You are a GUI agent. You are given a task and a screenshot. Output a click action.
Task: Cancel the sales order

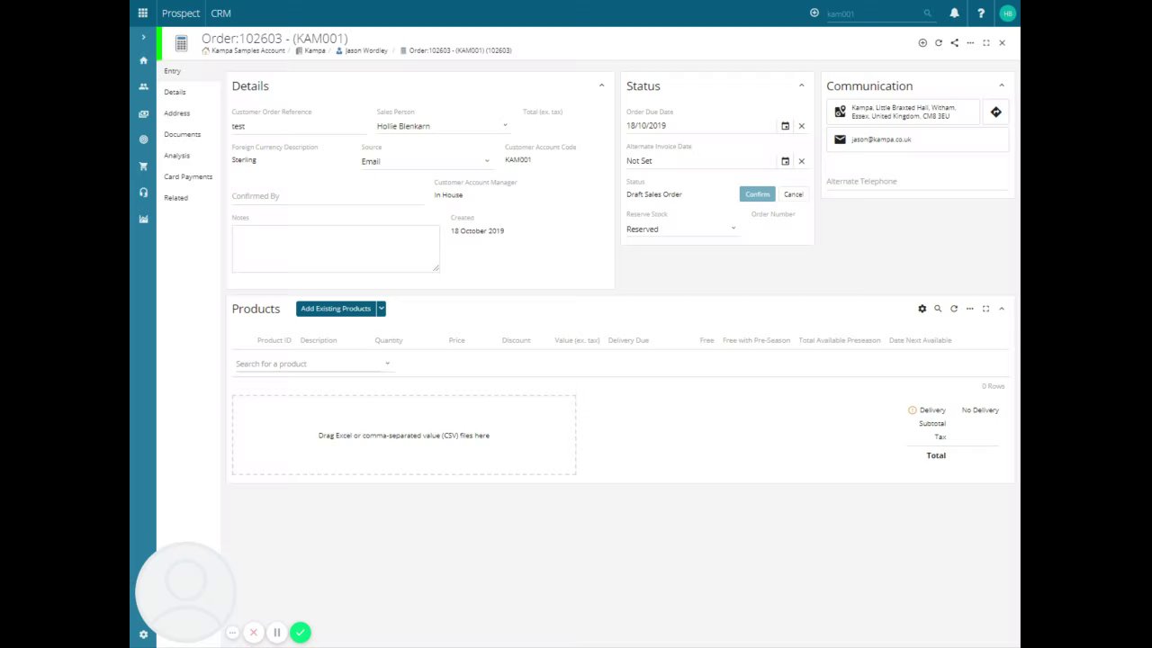click(x=793, y=194)
